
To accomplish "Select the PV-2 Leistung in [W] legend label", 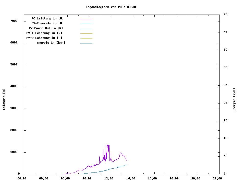I will 44,38.
